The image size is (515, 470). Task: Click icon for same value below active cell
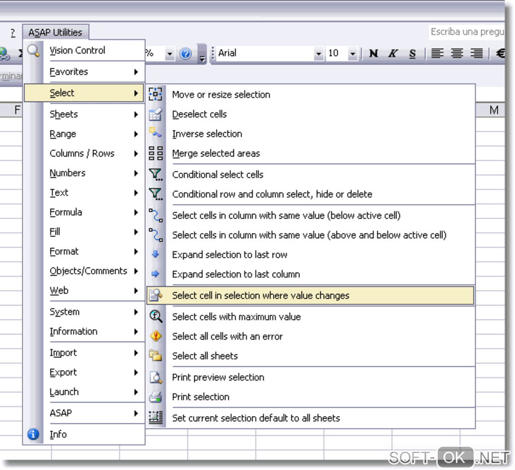click(x=156, y=216)
